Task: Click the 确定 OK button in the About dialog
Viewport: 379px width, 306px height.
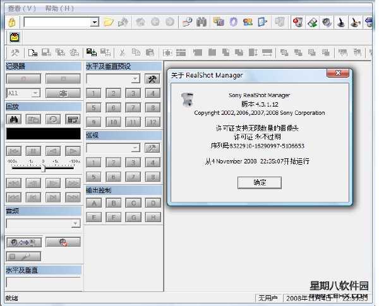Action: click(x=260, y=182)
